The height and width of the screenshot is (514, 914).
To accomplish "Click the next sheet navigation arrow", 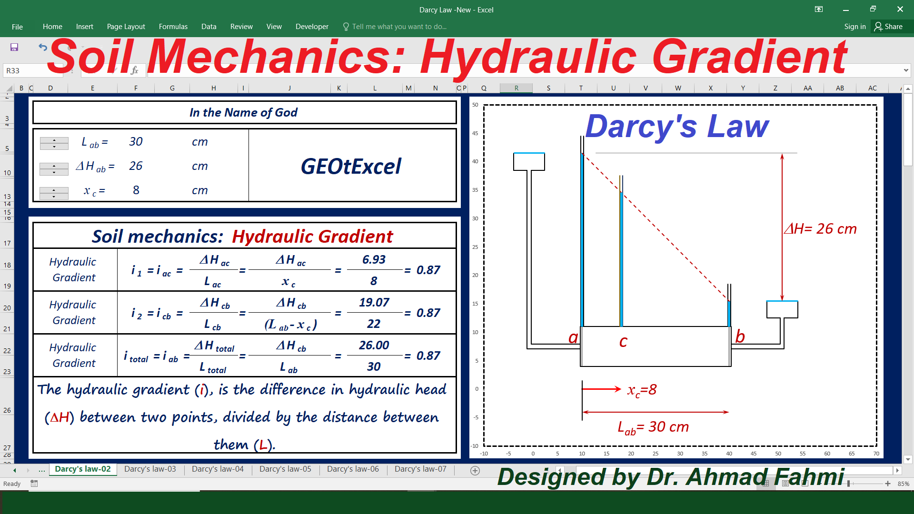I will coord(28,470).
